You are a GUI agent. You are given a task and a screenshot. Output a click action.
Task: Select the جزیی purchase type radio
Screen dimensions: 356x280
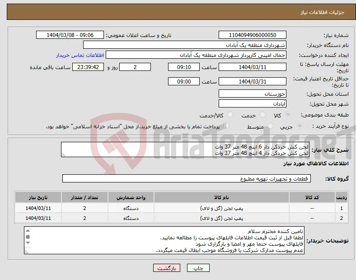tap(300, 126)
